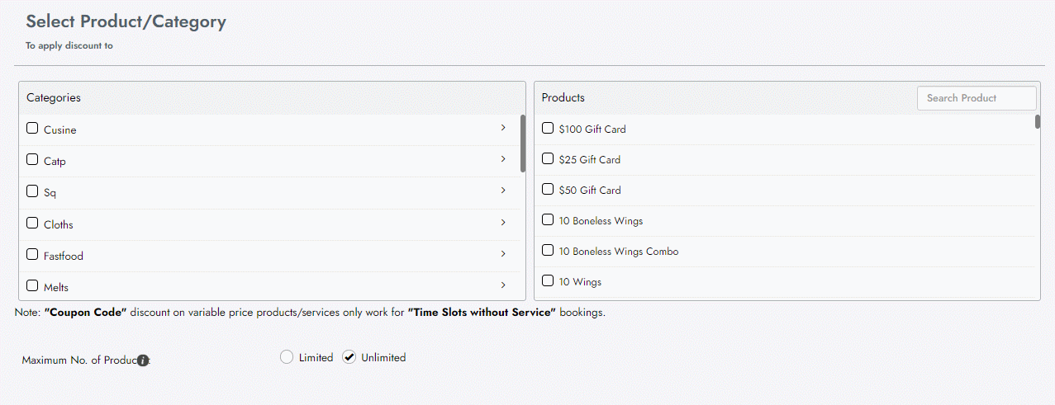Tick the Catp category checkbox
Image resolution: width=1055 pixels, height=405 pixels.
click(x=32, y=160)
